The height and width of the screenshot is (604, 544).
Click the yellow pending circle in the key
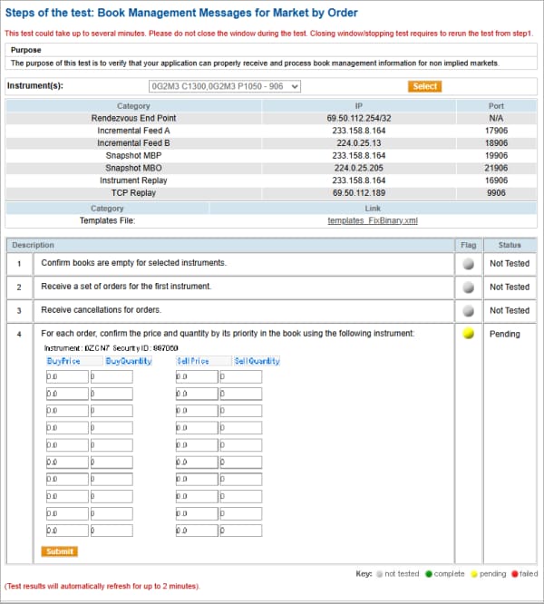click(x=475, y=574)
